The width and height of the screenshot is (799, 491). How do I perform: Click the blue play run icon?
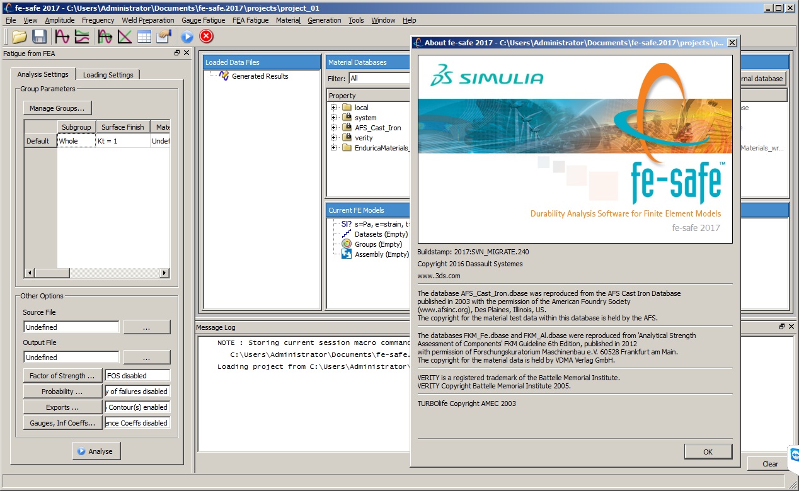tap(187, 37)
